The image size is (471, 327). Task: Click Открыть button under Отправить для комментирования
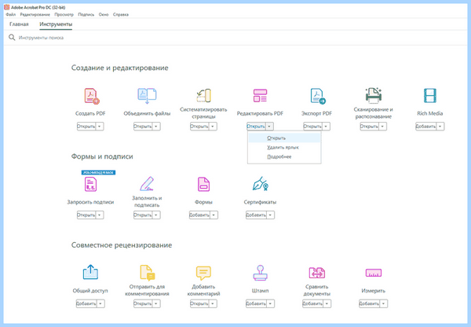[143, 304]
